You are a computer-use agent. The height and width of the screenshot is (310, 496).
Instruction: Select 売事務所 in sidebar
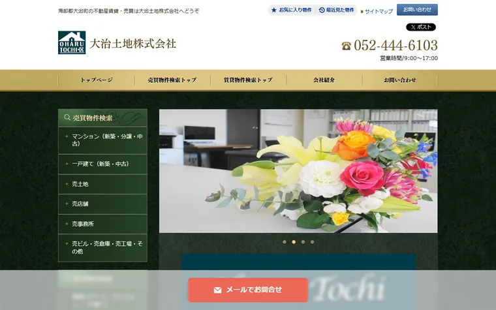pos(103,224)
